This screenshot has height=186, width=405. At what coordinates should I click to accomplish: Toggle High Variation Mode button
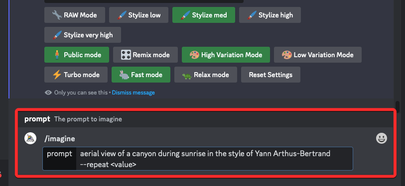tap(226, 55)
